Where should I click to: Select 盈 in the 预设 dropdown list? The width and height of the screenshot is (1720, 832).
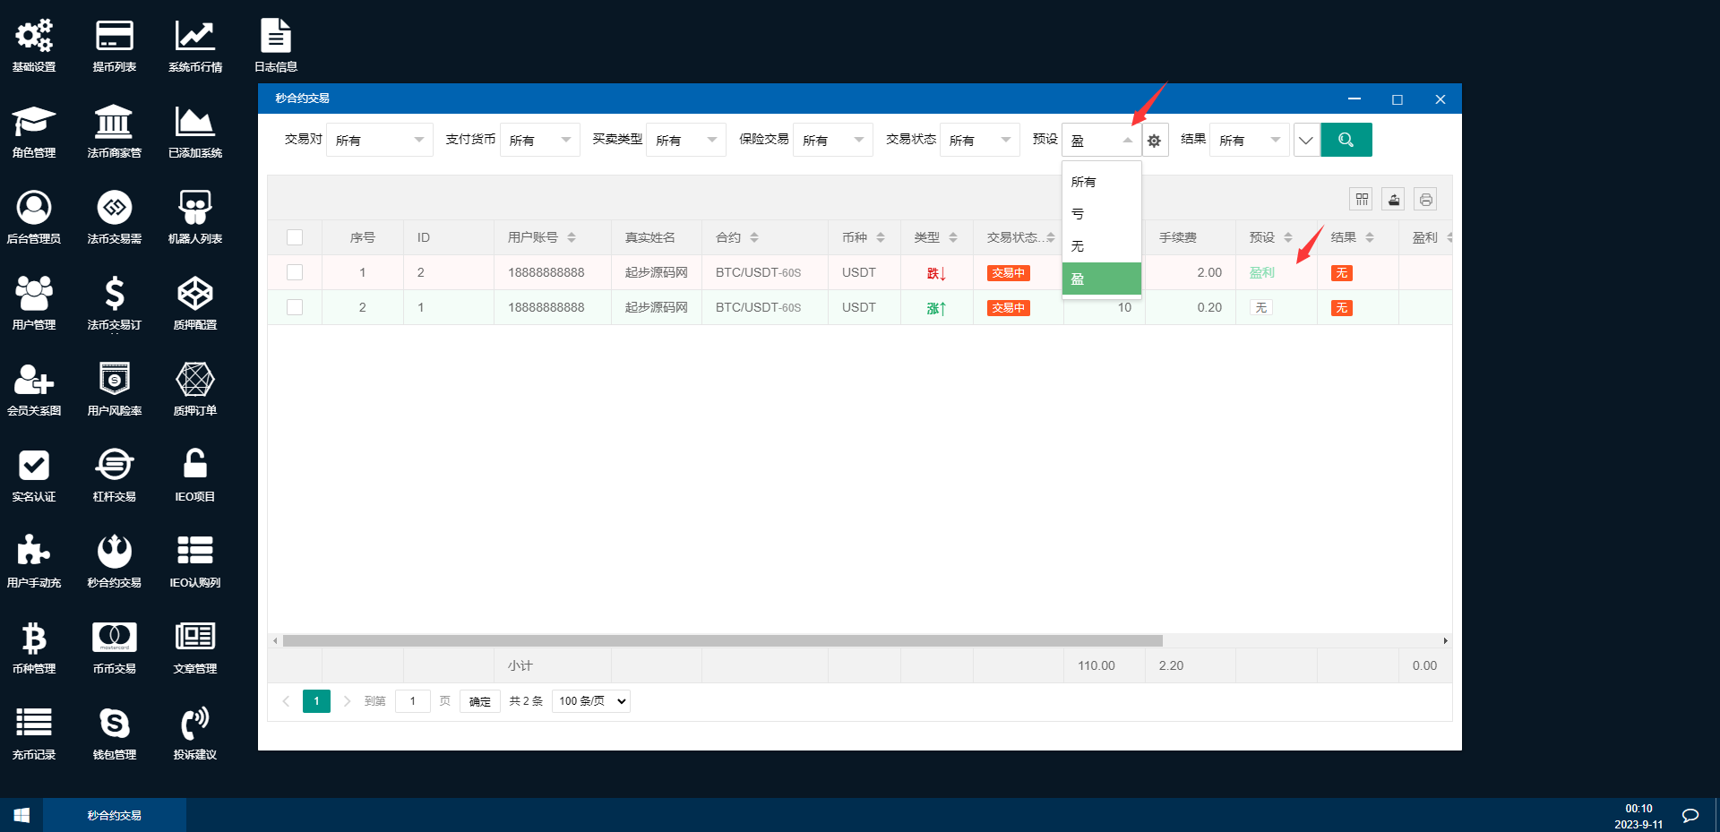[1102, 279]
